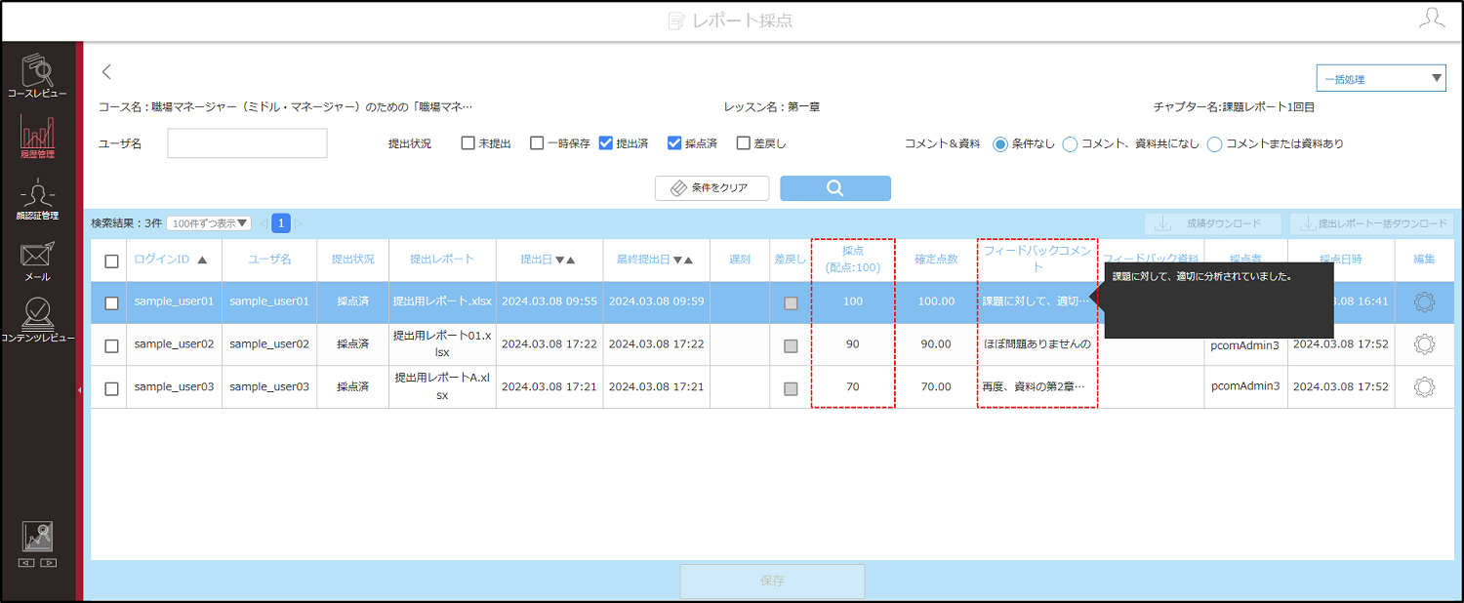The width and height of the screenshot is (1464, 603).
Task: Go back with the left arrow
Action: 107,71
